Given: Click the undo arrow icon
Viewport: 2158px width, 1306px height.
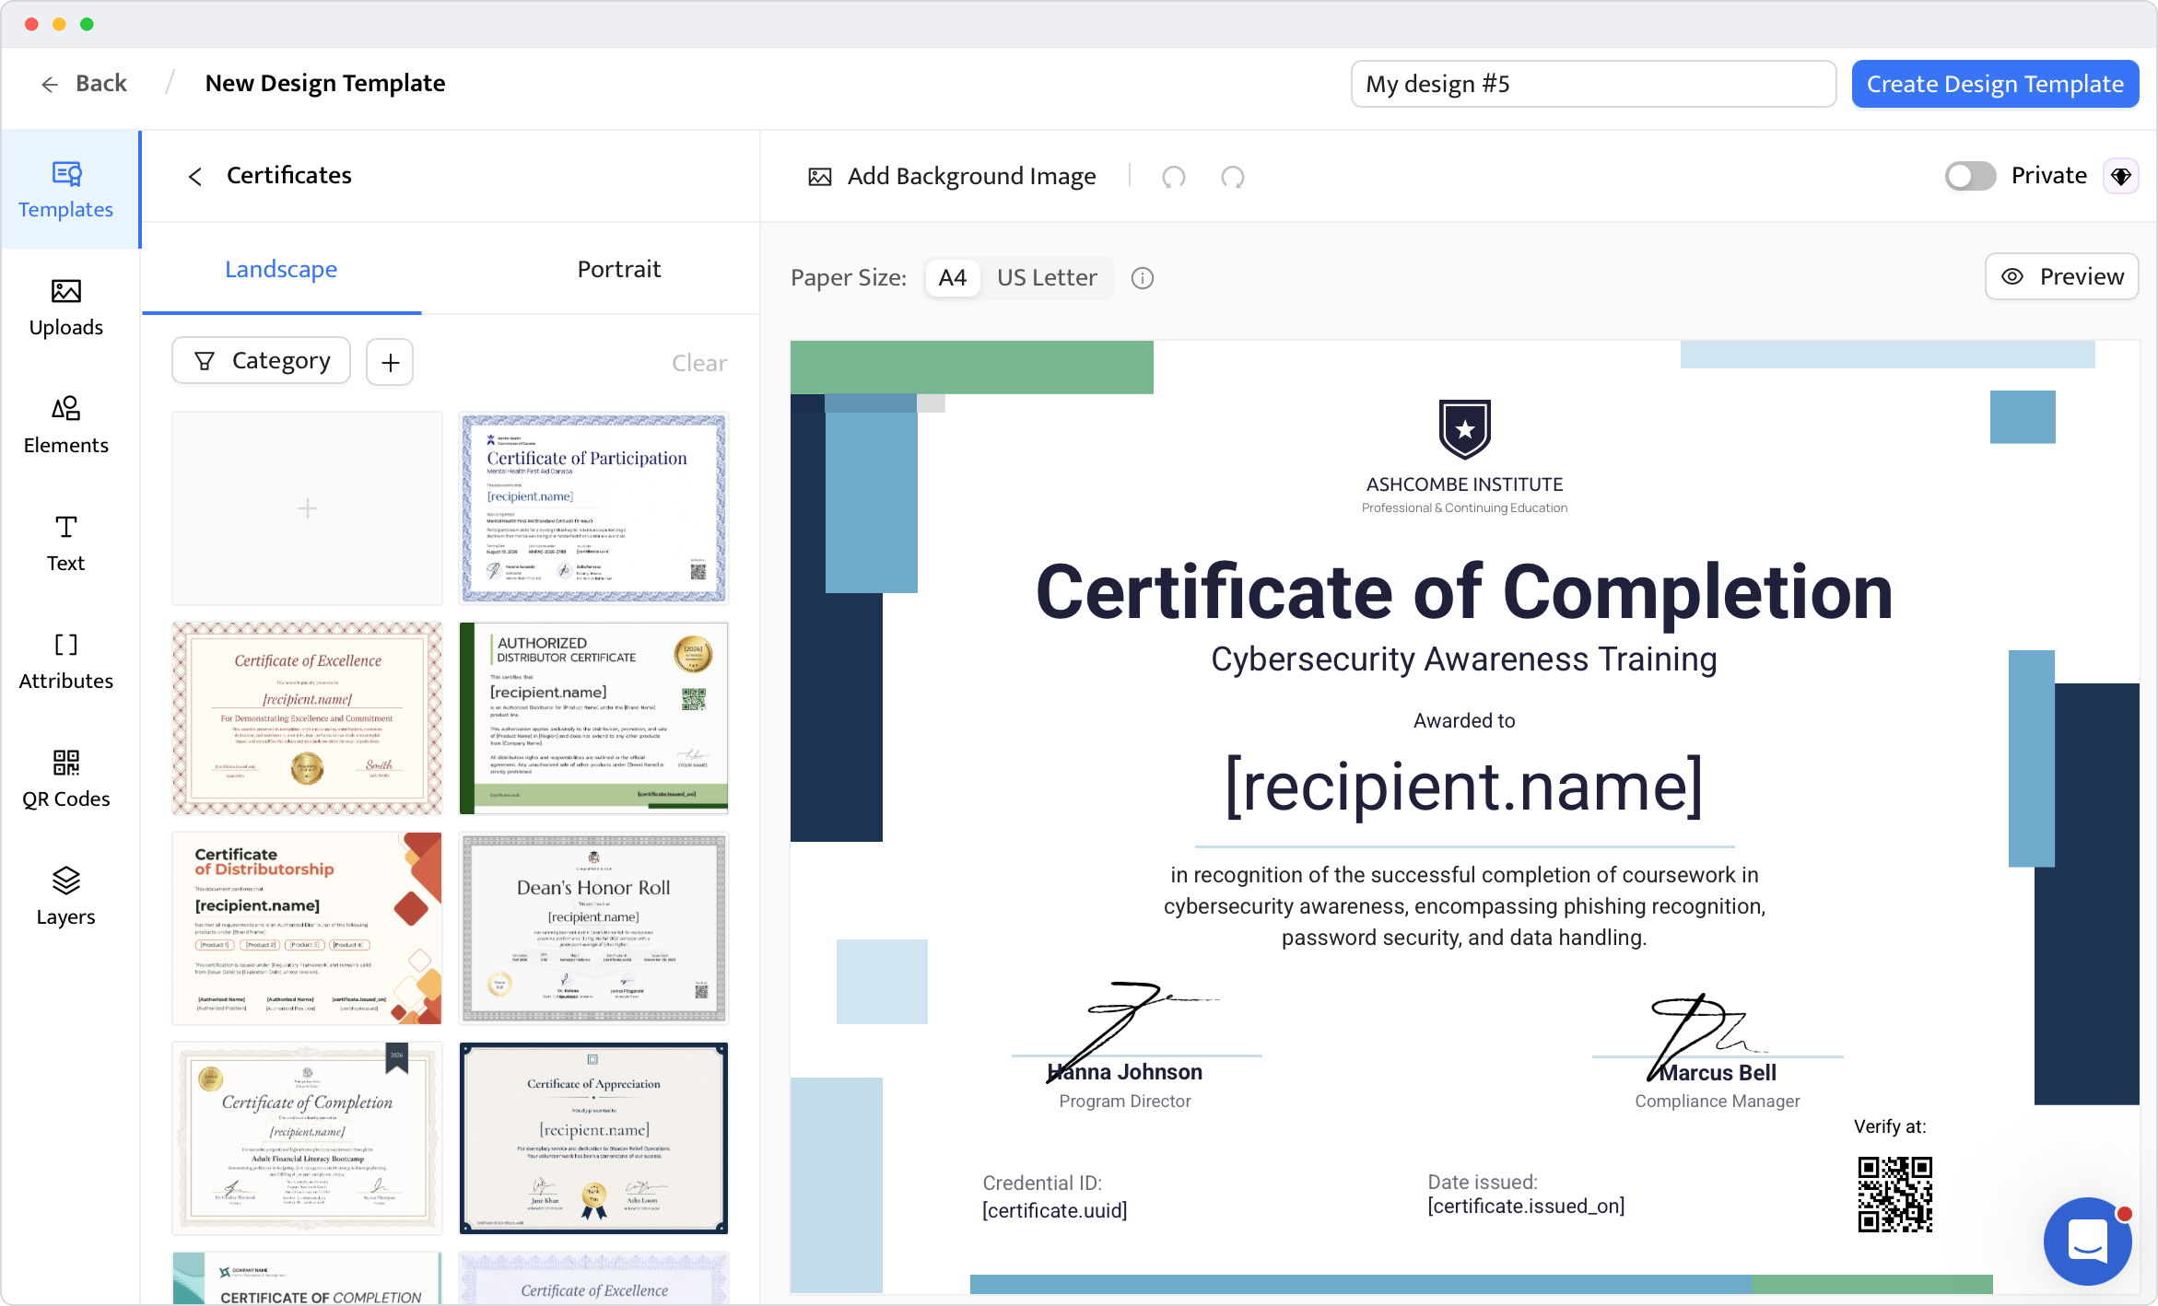Looking at the screenshot, I should (1174, 176).
